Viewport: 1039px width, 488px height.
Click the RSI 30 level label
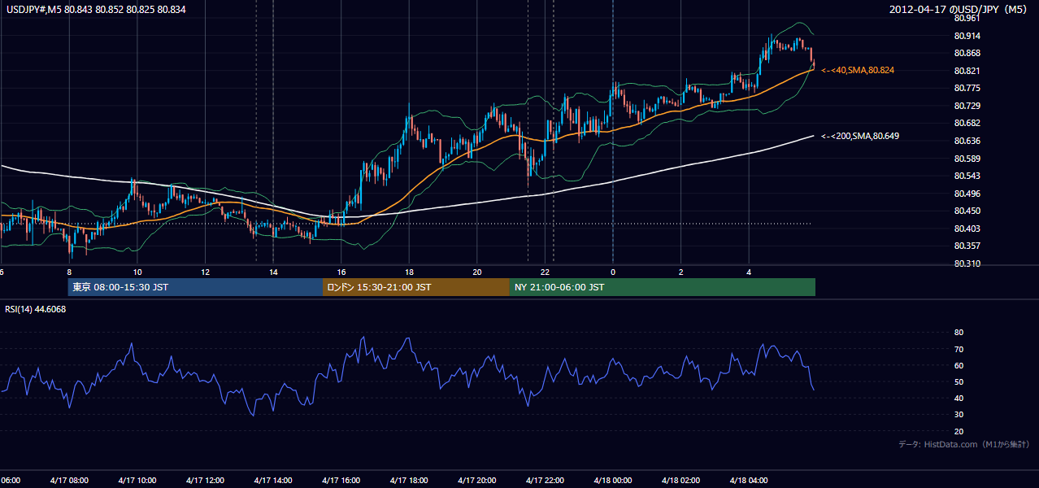pyautogui.click(x=959, y=415)
